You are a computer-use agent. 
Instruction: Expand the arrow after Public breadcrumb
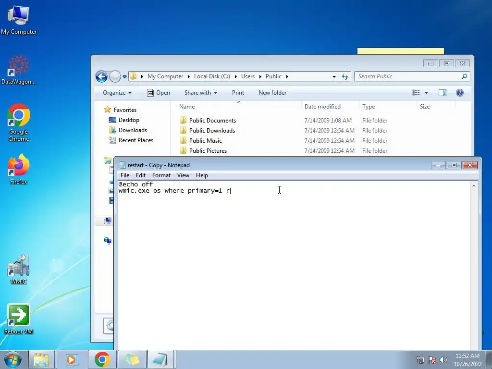[x=287, y=76]
